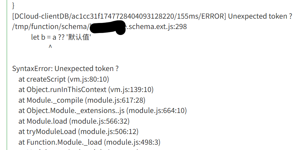
Task: Click the module.js:498:3 reference
Action: [x=132, y=142]
